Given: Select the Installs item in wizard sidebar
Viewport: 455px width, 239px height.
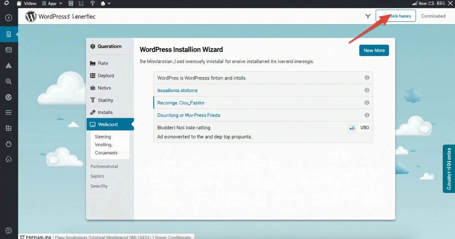Looking at the screenshot, I should click(x=105, y=112).
